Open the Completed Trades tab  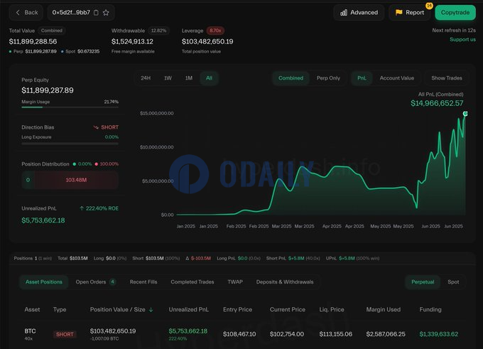tap(192, 281)
